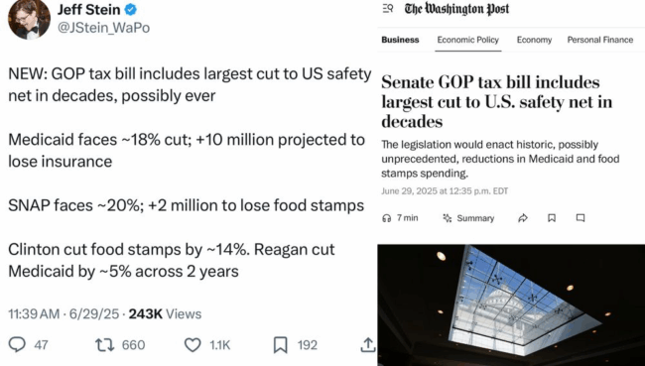Click the reply speech bubble icon

[17, 344]
